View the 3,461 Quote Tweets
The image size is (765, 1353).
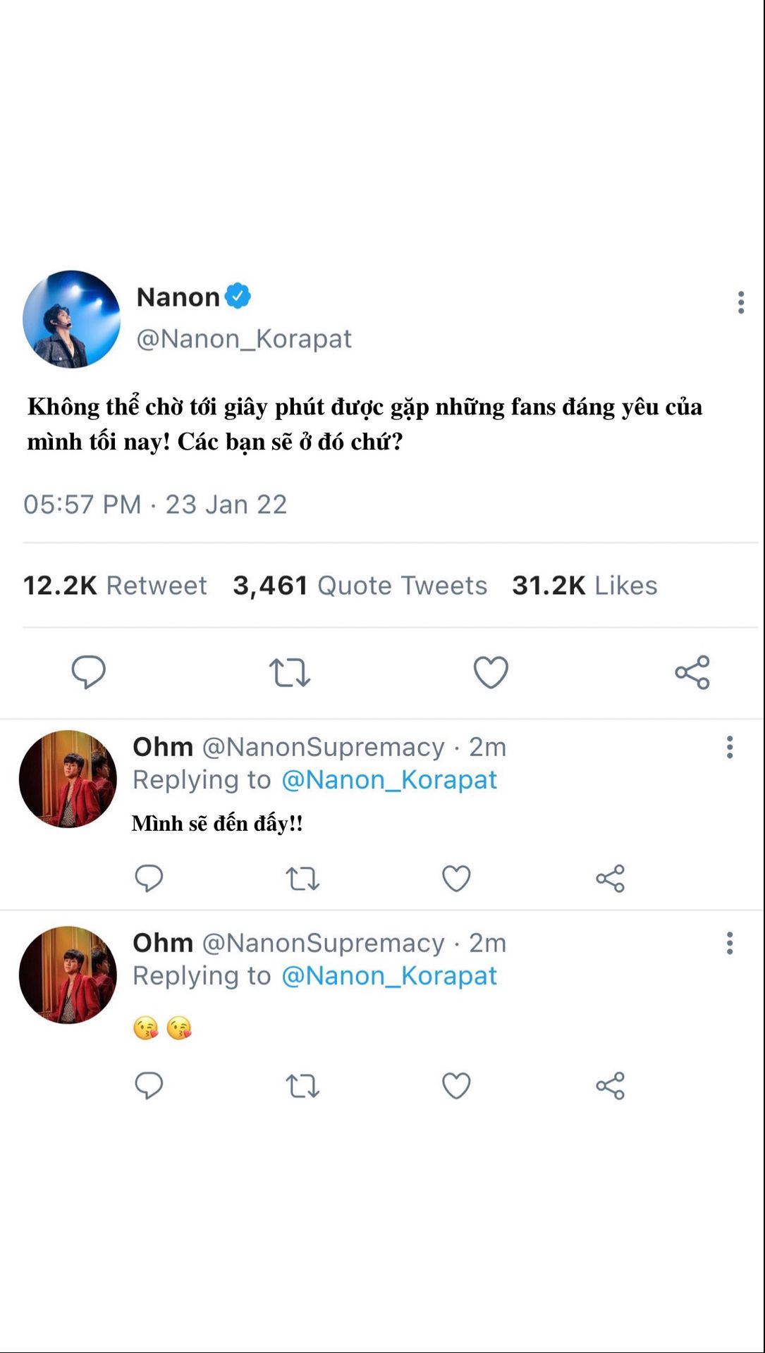click(360, 586)
